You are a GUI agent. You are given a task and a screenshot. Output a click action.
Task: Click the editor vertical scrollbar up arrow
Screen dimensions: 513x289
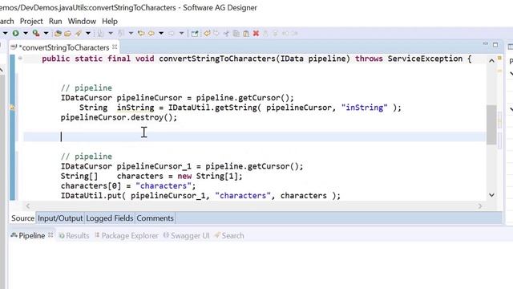pos(491,61)
